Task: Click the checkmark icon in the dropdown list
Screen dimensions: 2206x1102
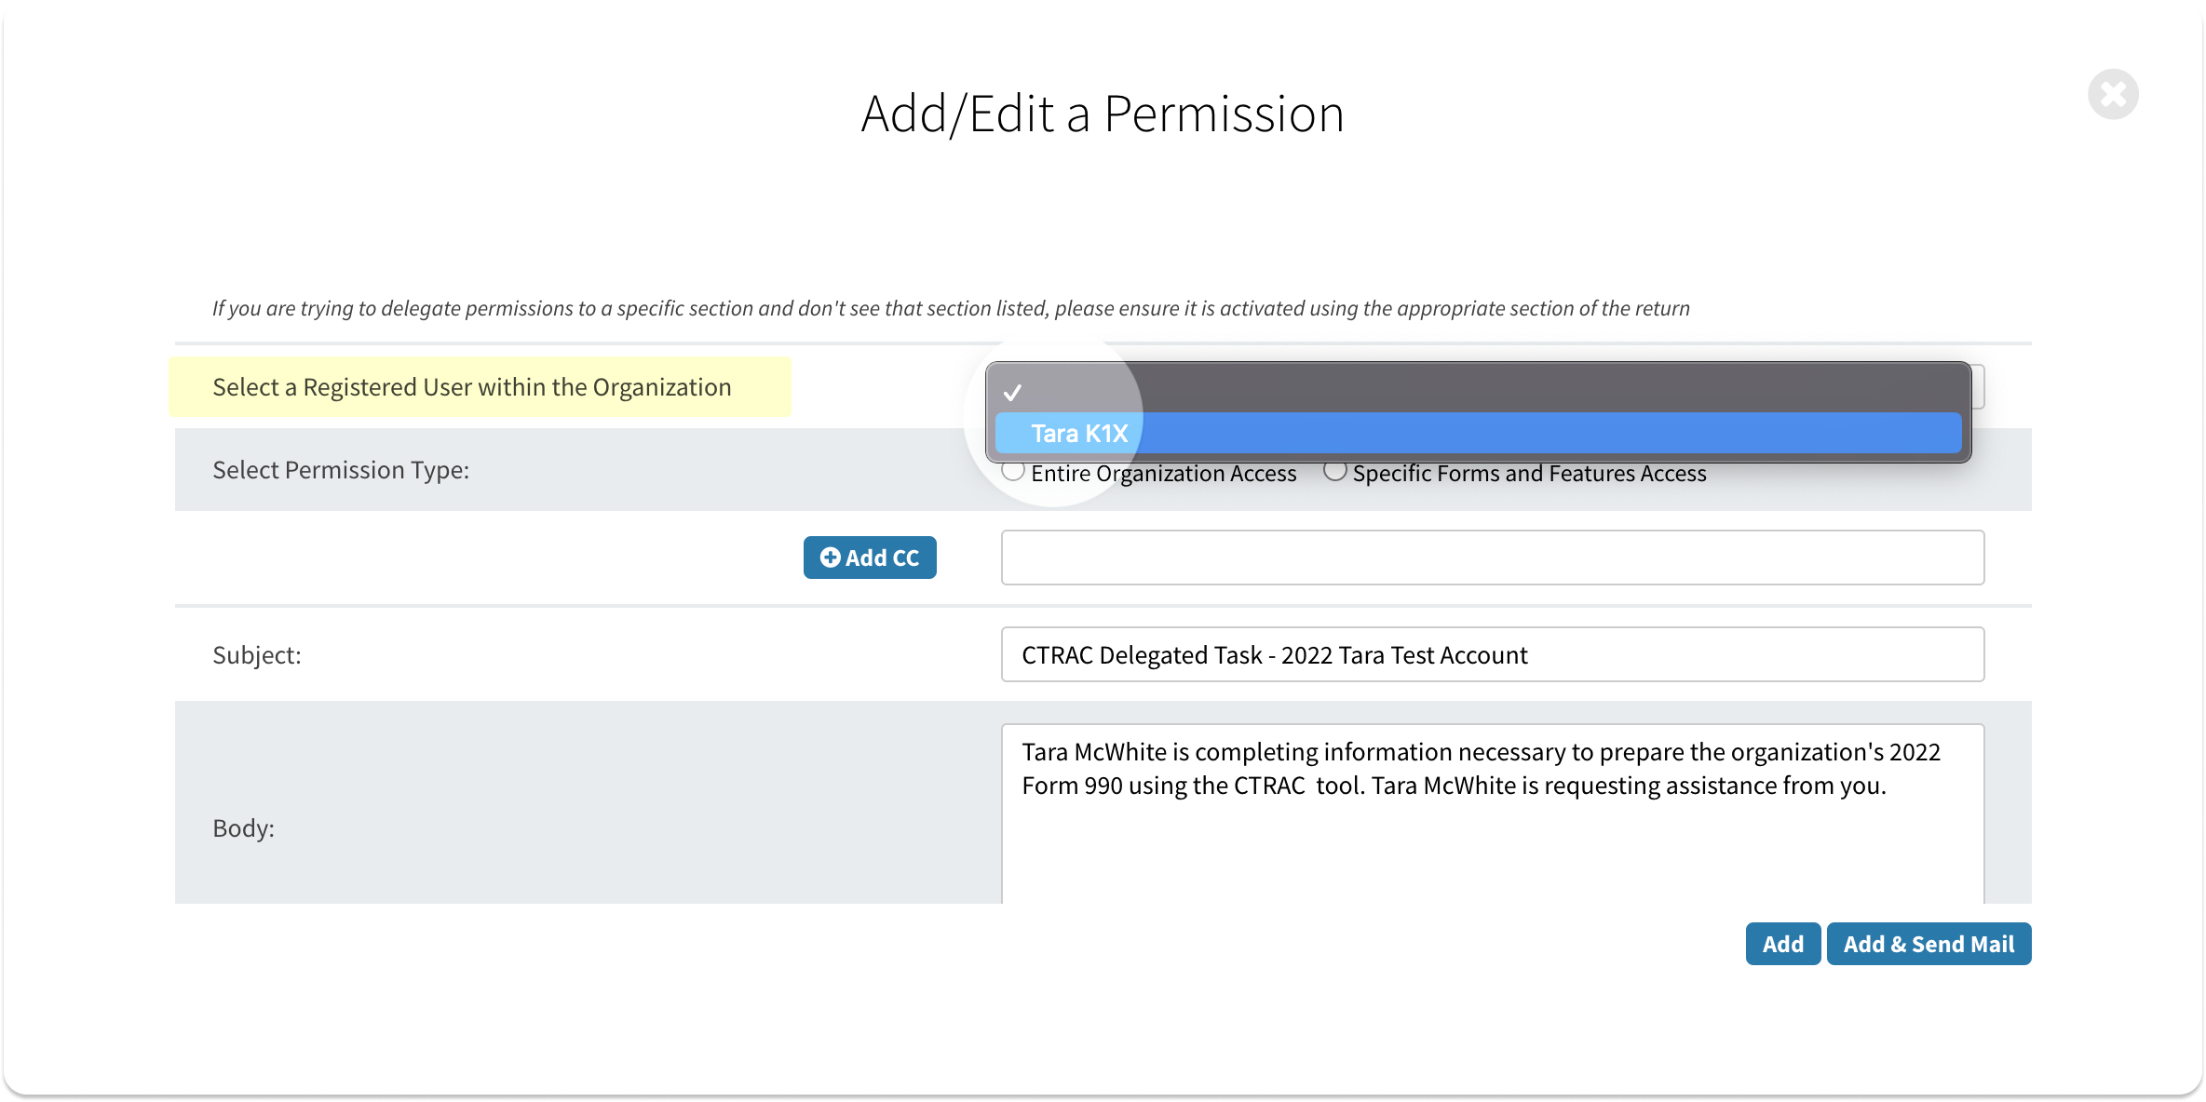Action: tap(1012, 393)
